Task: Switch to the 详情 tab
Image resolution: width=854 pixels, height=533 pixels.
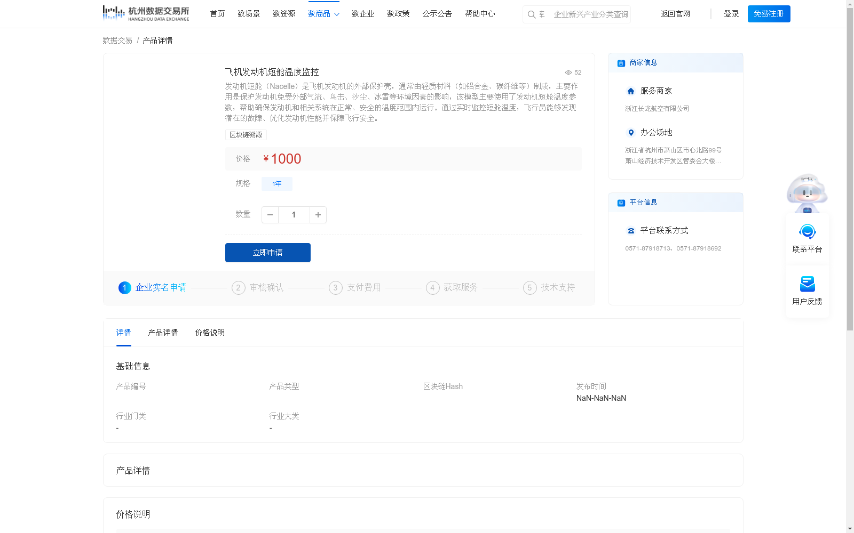Action: [123, 333]
